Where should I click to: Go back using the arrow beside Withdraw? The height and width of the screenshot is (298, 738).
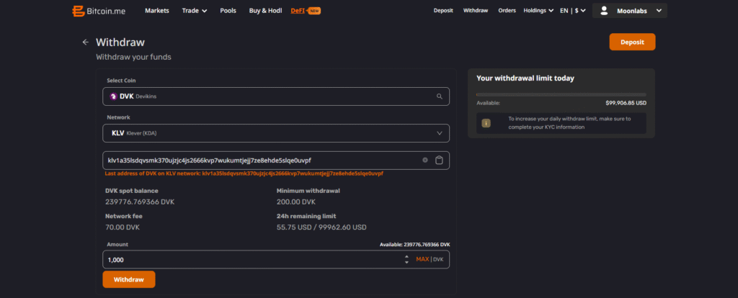(x=85, y=42)
